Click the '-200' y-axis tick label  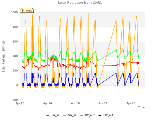click(x=15, y=100)
